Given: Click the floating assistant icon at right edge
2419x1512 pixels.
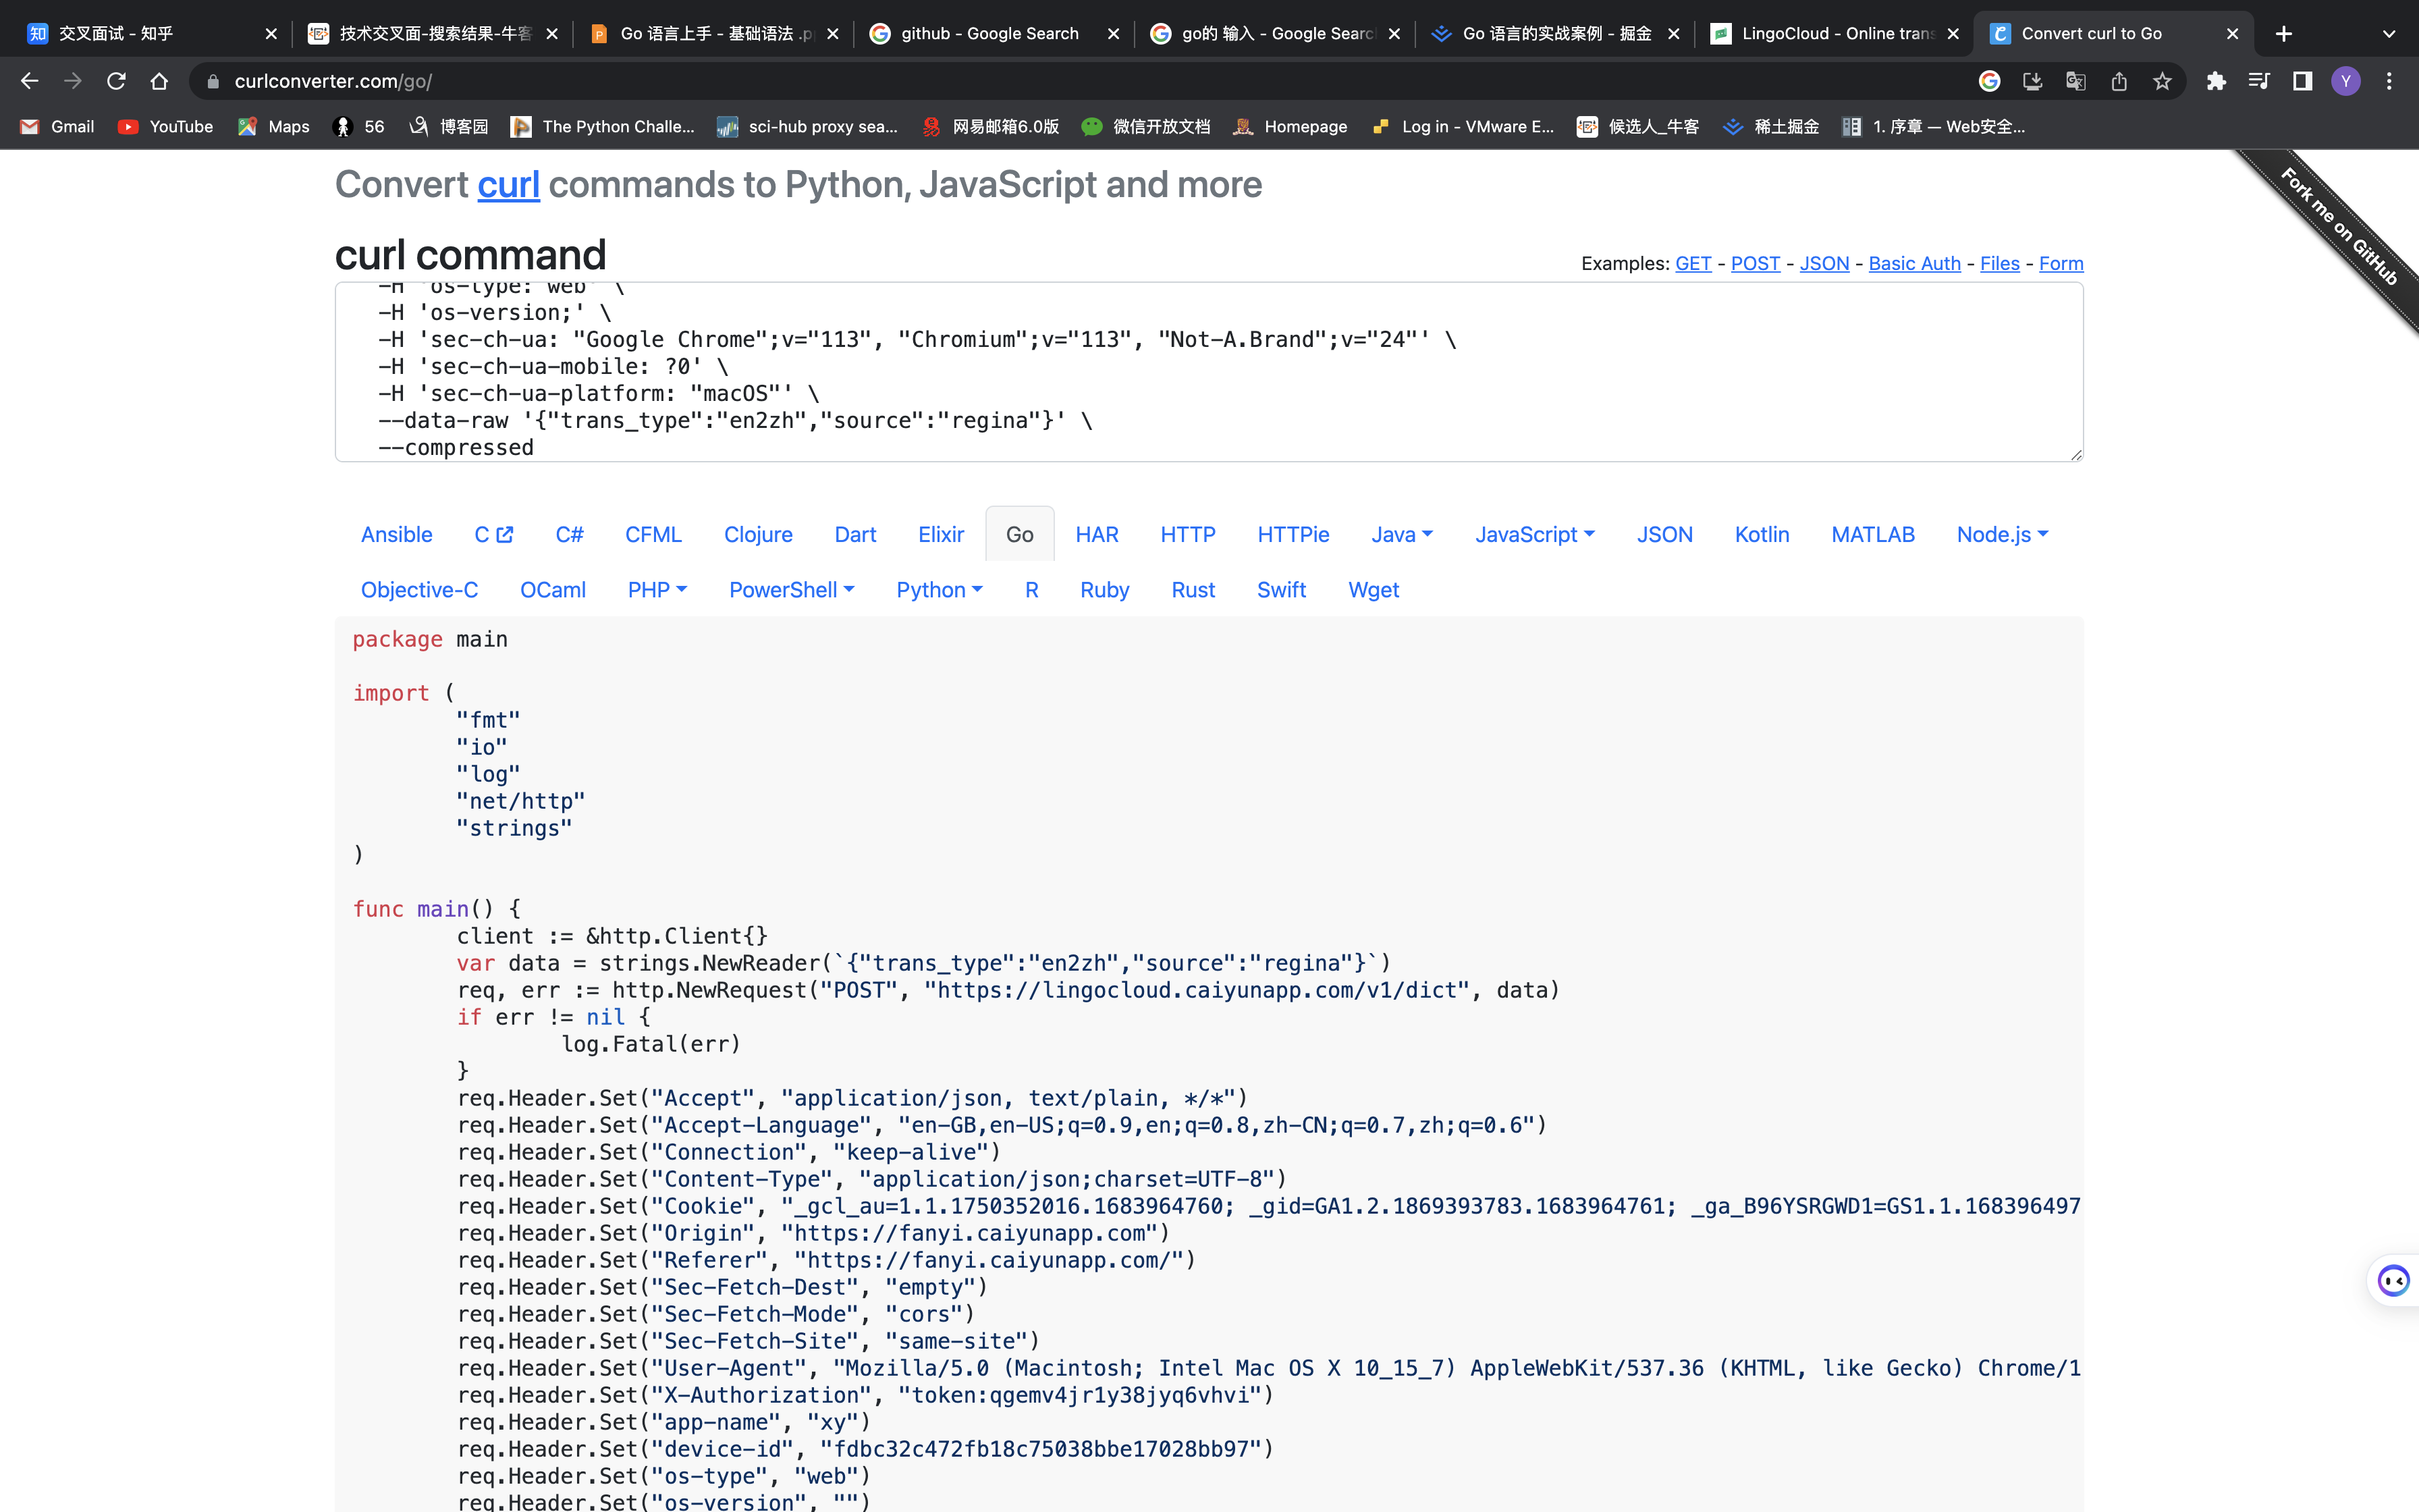Looking at the screenshot, I should pyautogui.click(x=2394, y=1280).
